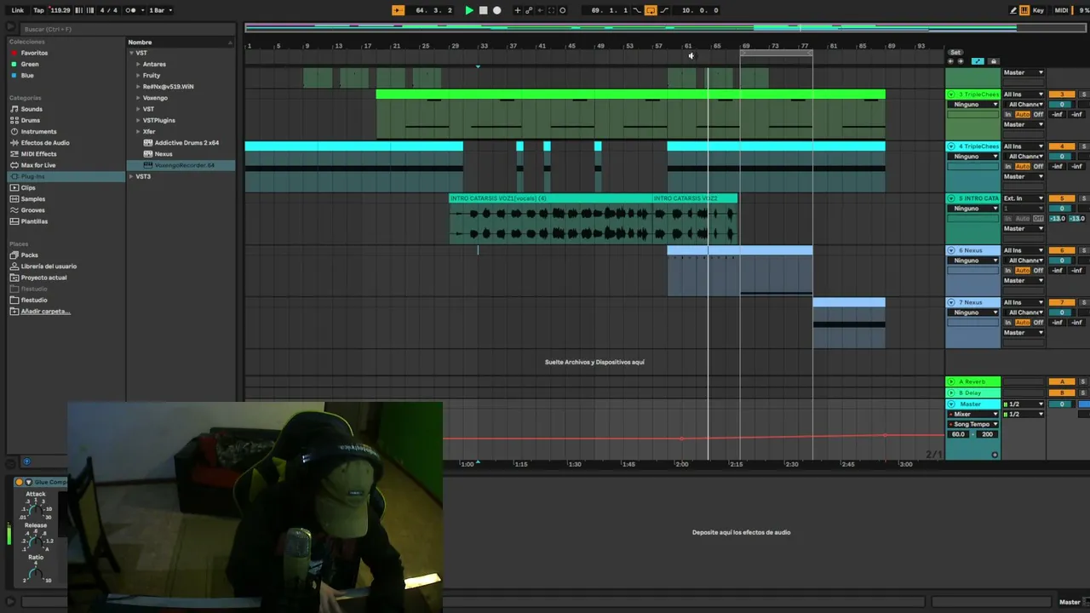
Task: Toggle Automation Mode icon above tracks
Action: point(978,61)
